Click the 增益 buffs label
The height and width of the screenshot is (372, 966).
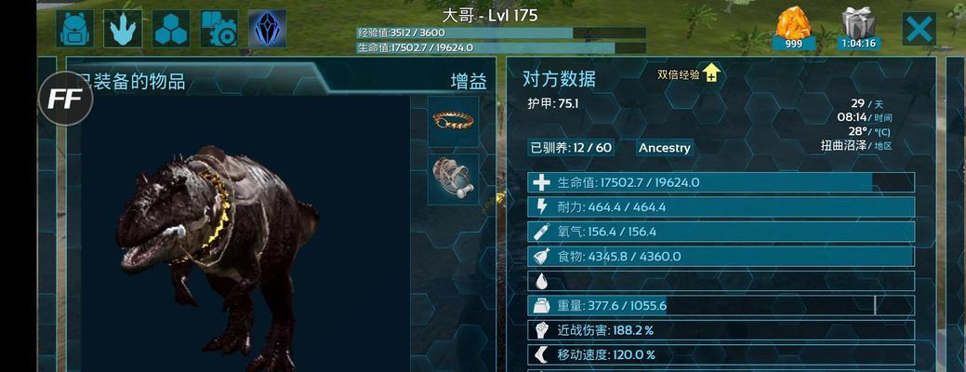[469, 81]
